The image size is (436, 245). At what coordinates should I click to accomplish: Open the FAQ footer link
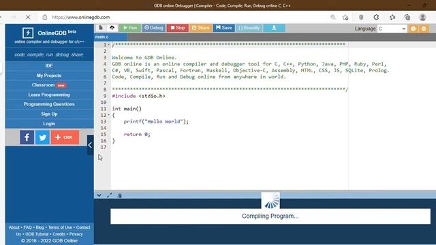[x=27, y=227]
